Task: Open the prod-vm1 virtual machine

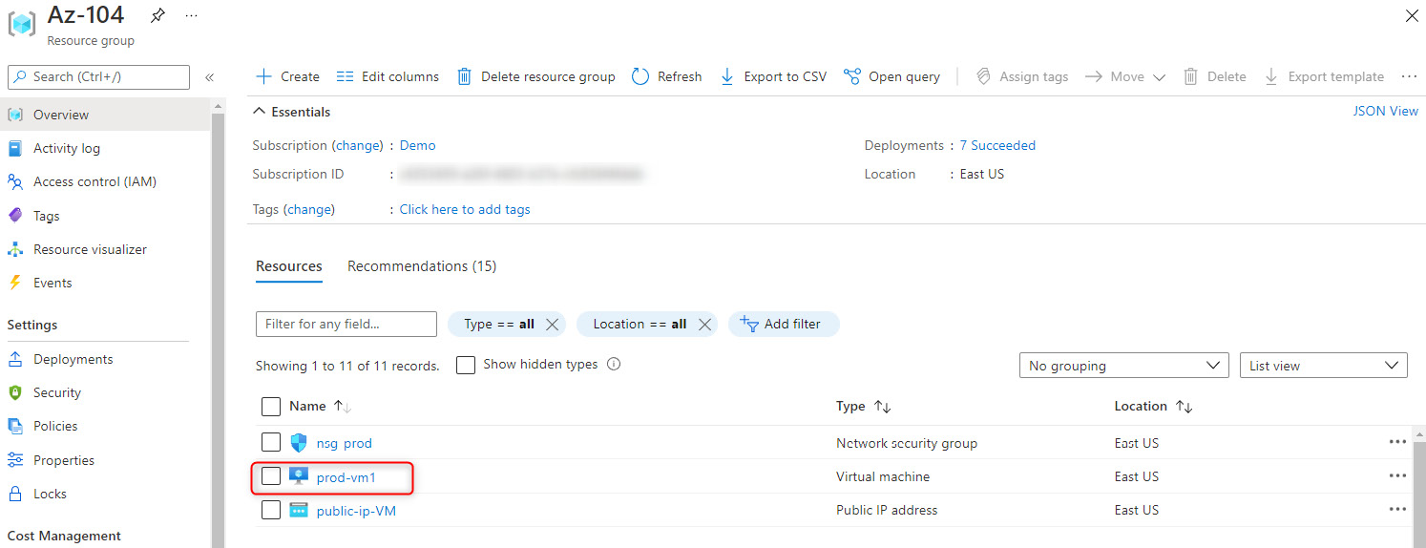Action: 346,476
